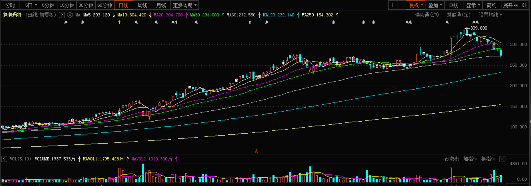Click the zoom in plus icon

(x=393, y=5)
